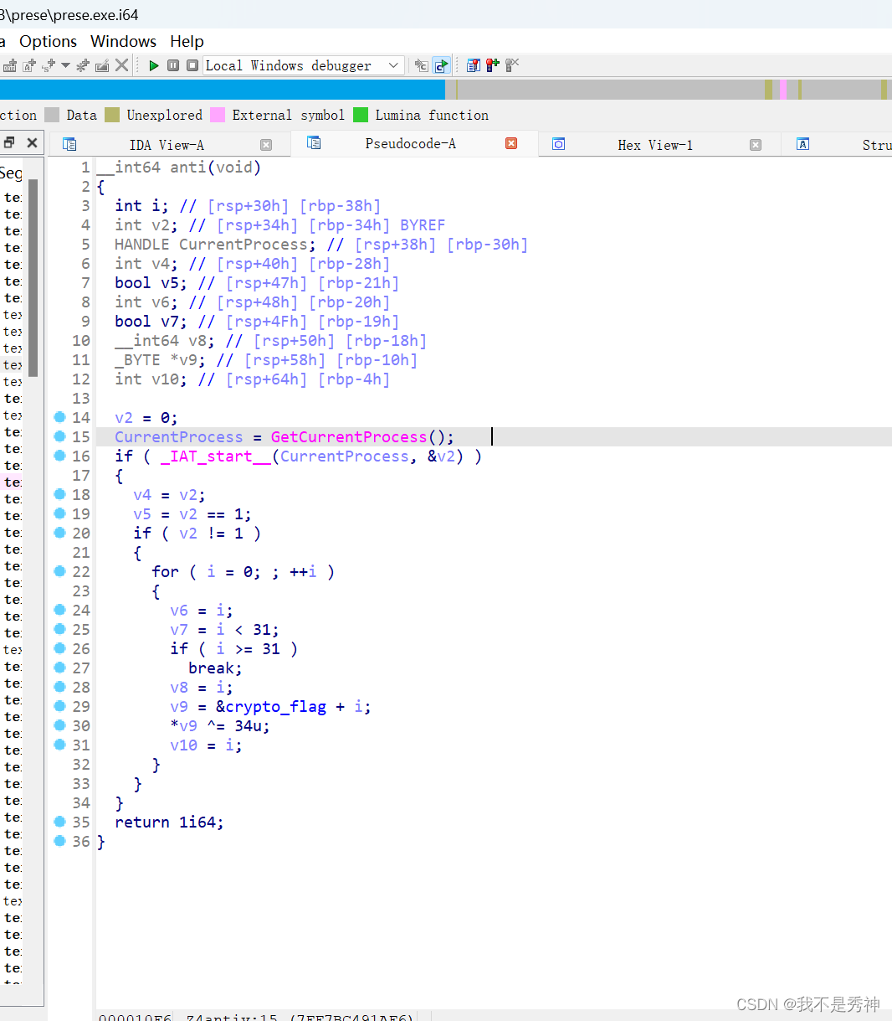
Task: Open the Local Windows debugger dropdown
Action: point(301,64)
